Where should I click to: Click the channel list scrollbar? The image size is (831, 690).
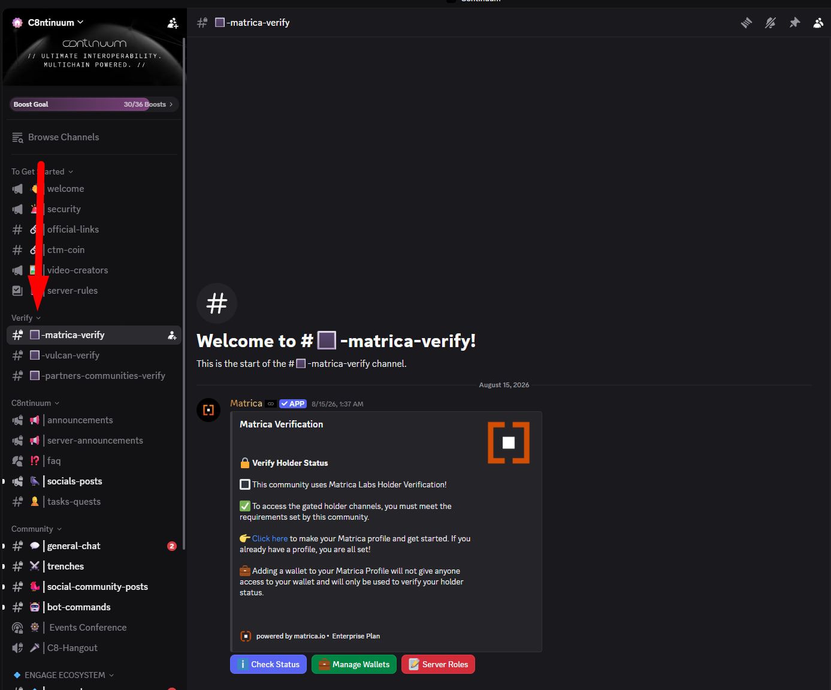tap(184, 294)
